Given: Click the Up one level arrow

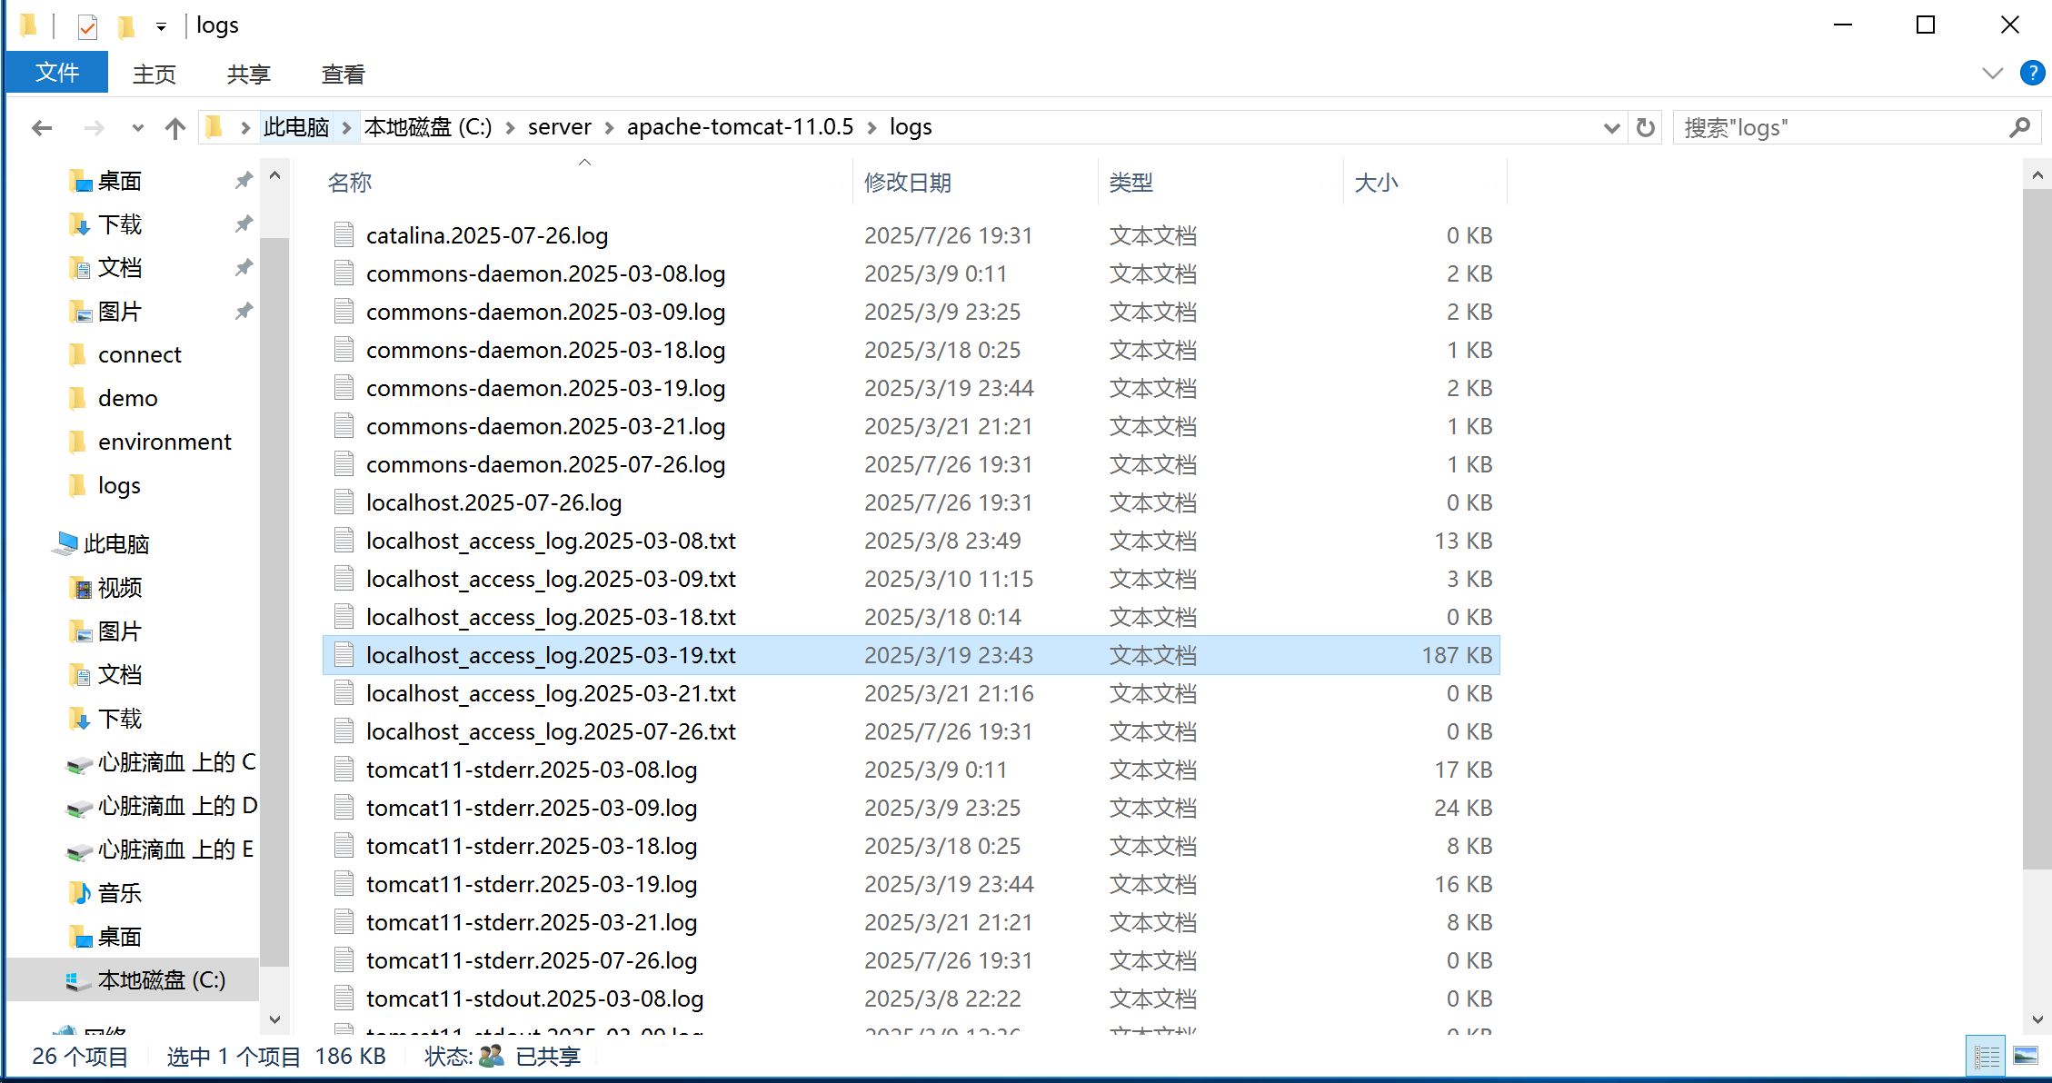Looking at the screenshot, I should coord(175,128).
